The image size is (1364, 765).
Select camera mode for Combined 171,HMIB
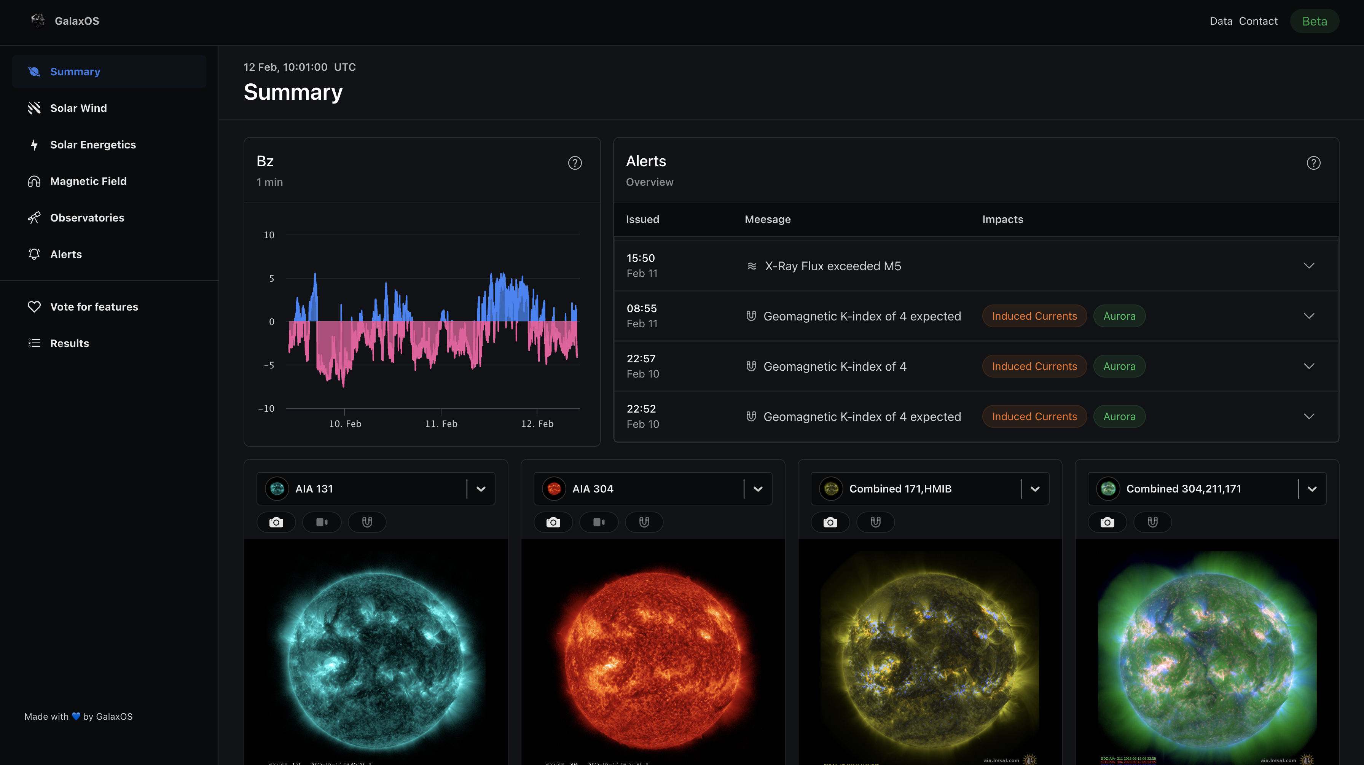tap(830, 523)
